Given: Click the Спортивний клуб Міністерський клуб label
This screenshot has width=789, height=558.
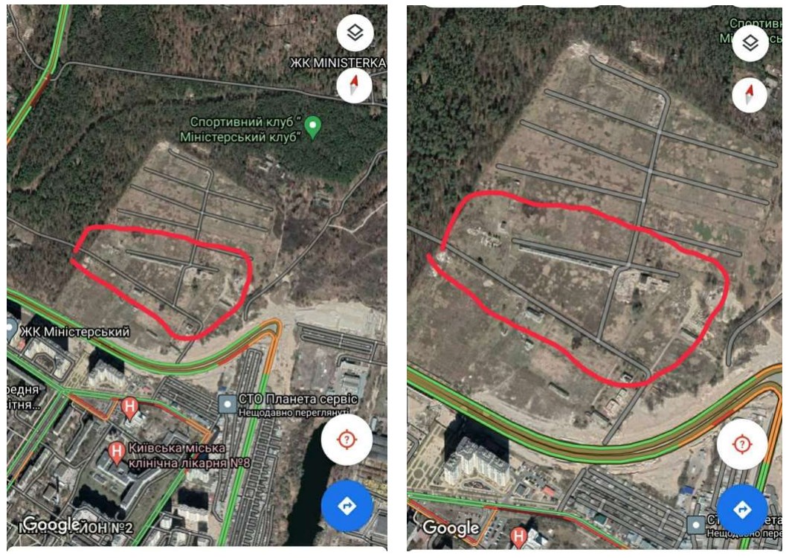Looking at the screenshot, I should [x=242, y=129].
